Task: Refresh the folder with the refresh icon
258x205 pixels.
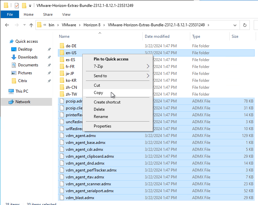Action: tap(245, 25)
